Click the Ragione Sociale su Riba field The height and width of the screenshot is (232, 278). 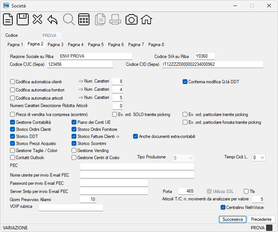pyautogui.click(x=95, y=56)
